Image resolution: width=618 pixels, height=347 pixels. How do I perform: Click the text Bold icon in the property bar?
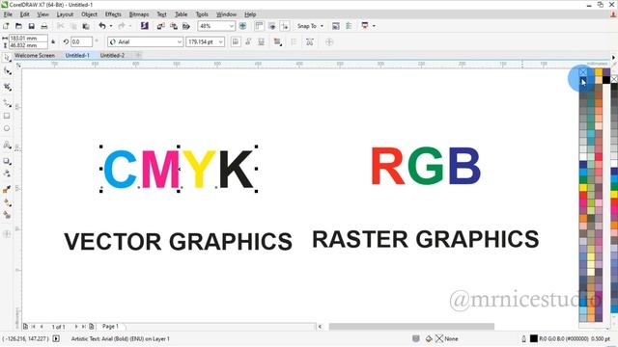point(236,41)
